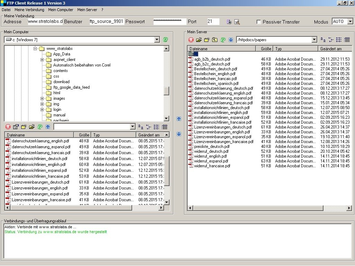Open the Mein Server menu

click(x=87, y=10)
